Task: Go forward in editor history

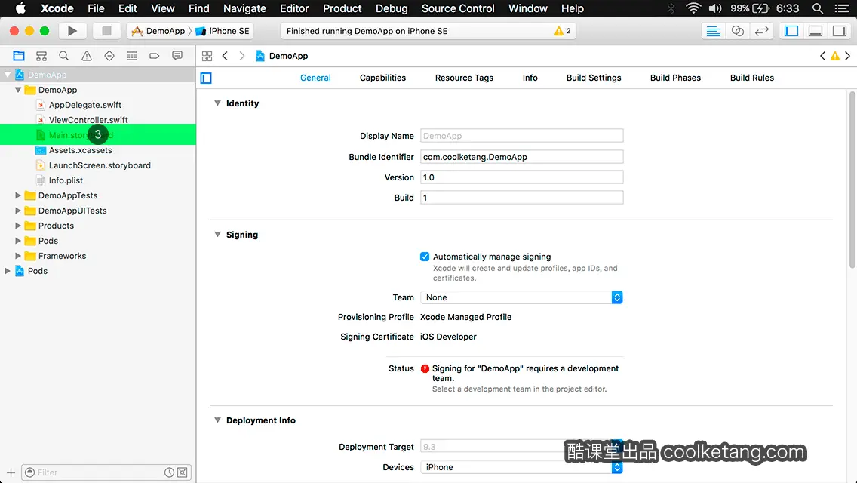Action: coord(242,56)
